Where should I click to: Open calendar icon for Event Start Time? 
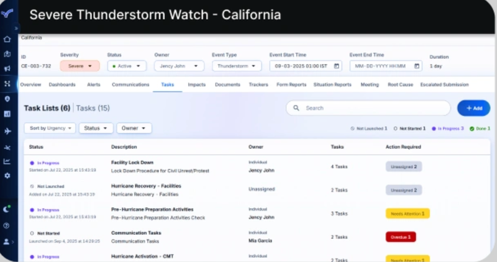(x=337, y=66)
